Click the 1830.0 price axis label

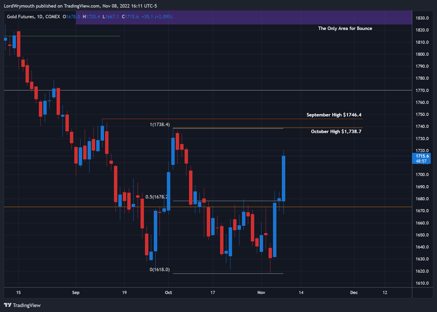[x=422, y=18]
